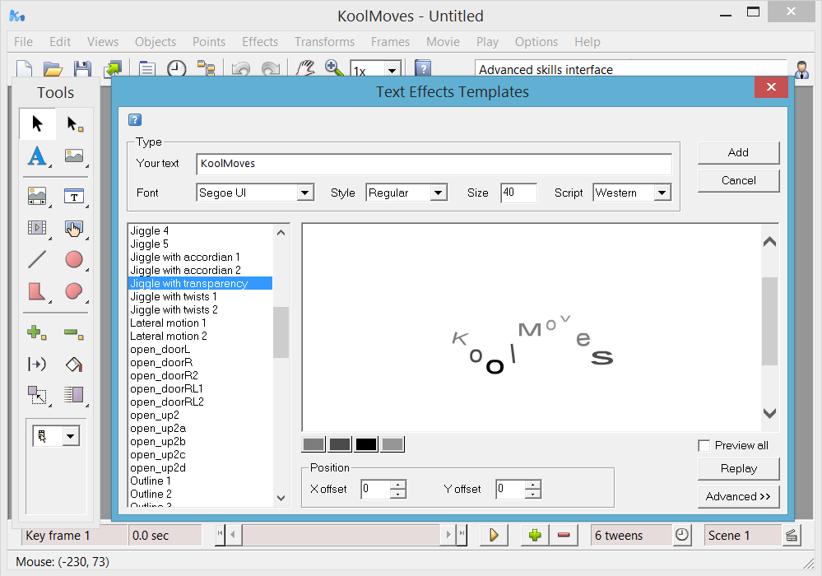Screen dimensions: 822x576
Task: Click the blue help icon in dialog
Action: [x=135, y=120]
